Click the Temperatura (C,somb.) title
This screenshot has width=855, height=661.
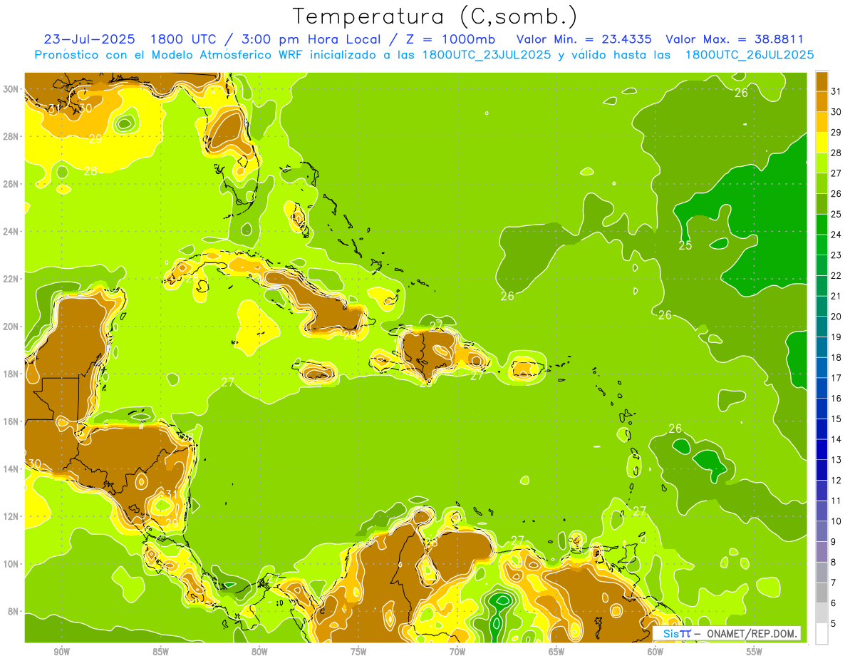click(x=435, y=16)
